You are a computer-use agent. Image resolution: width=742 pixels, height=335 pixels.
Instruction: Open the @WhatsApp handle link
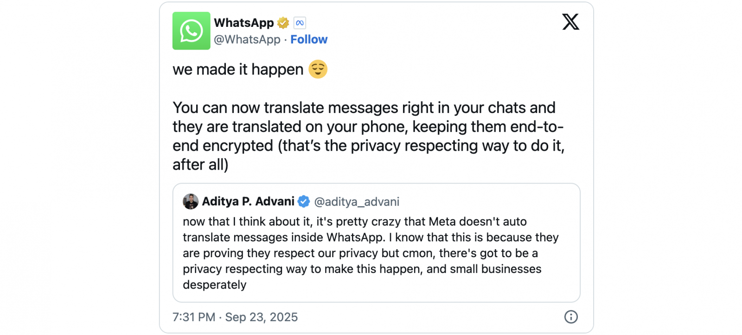coord(247,40)
